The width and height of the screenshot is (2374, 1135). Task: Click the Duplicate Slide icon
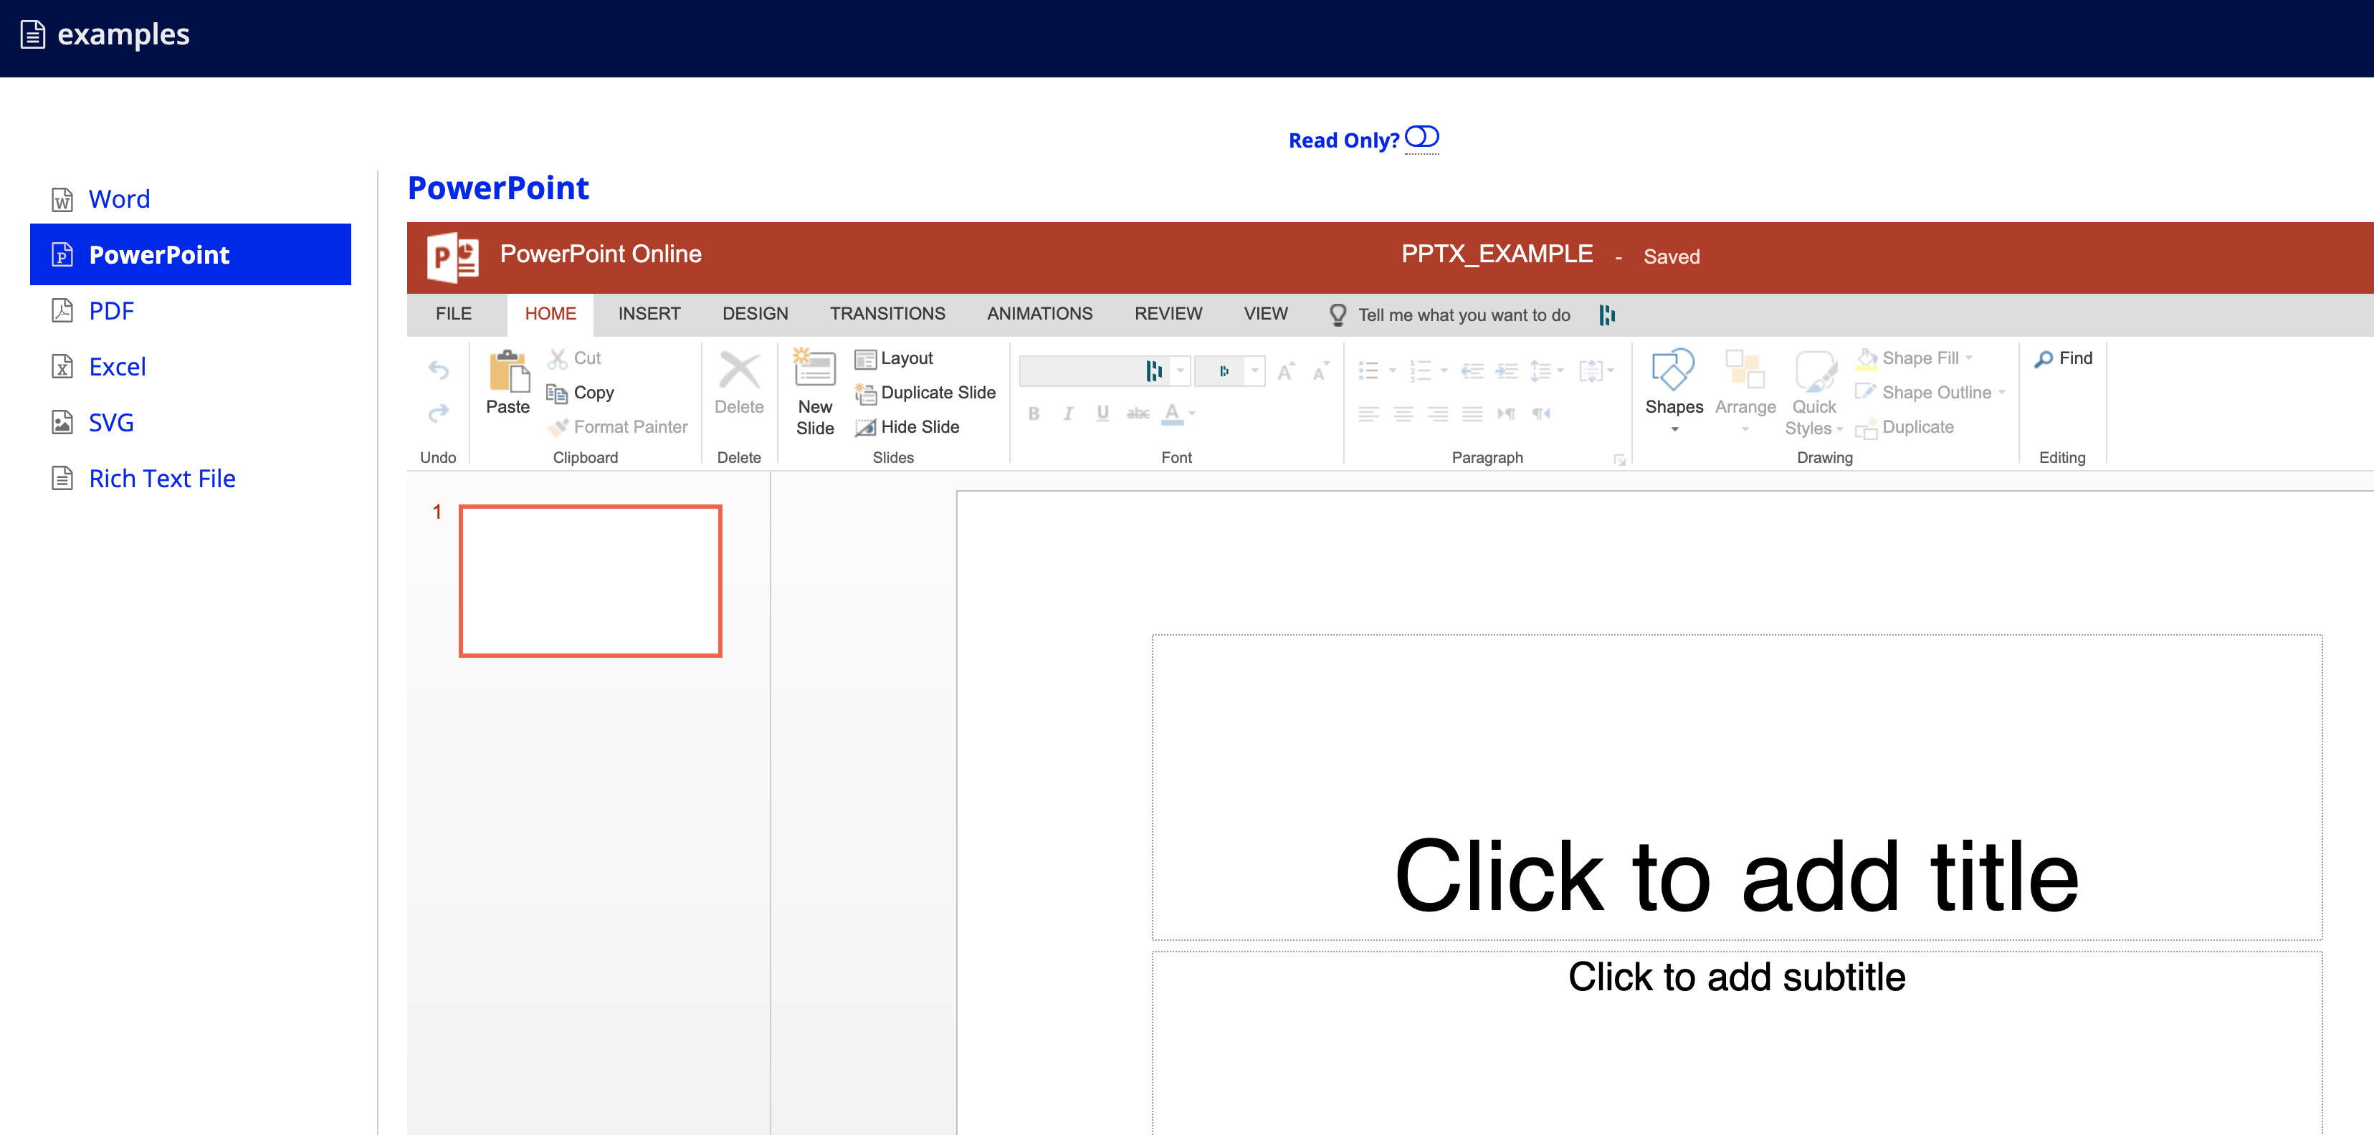click(x=864, y=393)
